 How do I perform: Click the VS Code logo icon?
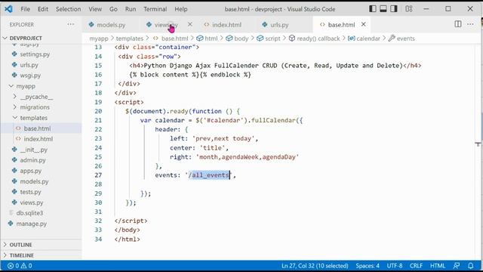pyautogui.click(x=8, y=9)
